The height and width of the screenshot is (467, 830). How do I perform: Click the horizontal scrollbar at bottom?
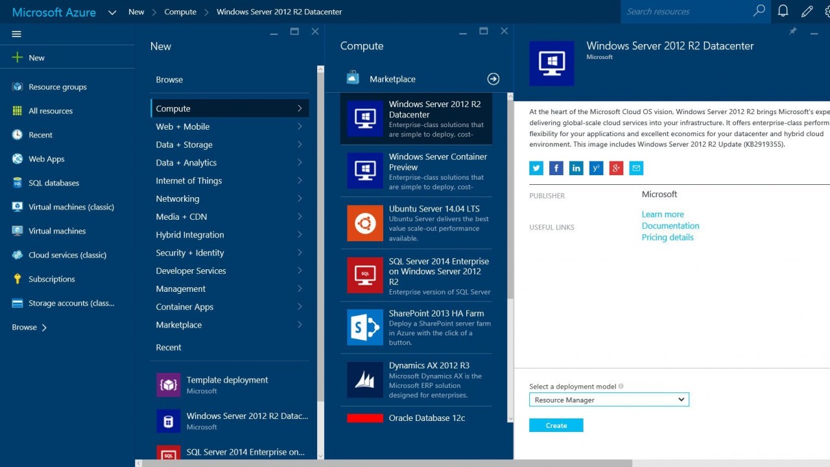(386, 463)
